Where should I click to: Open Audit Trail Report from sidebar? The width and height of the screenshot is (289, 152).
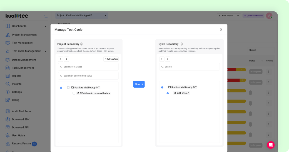pos(22,111)
